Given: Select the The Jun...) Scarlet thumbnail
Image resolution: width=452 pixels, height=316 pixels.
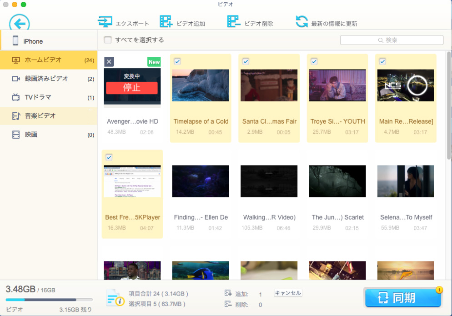Looking at the screenshot, I should [337, 181].
